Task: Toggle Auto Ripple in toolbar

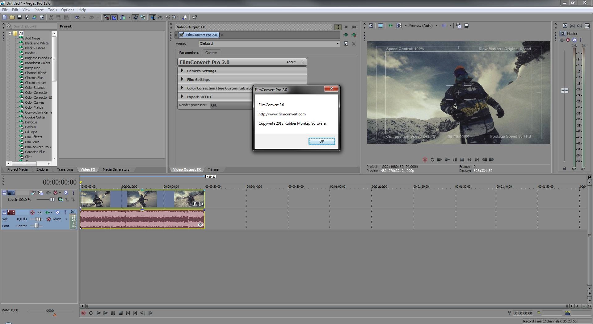Action: pos(123,17)
